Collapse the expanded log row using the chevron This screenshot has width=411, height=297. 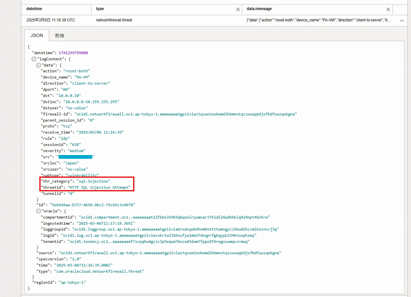pyautogui.click(x=402, y=20)
